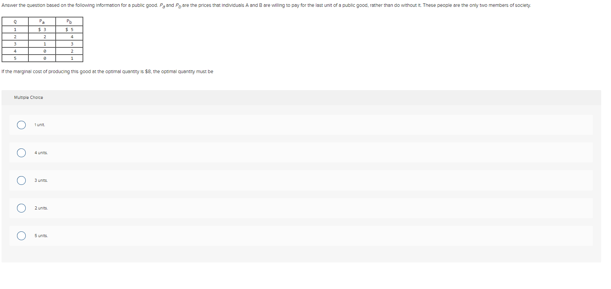Select the radio button for 2 units.

pyautogui.click(x=21, y=208)
